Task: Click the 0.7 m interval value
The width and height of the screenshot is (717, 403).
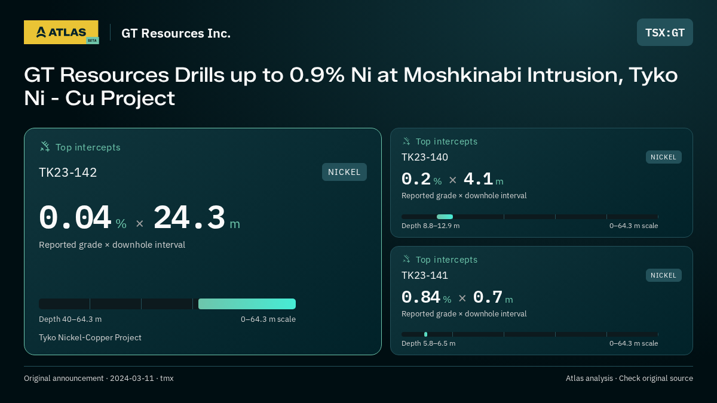Action: (493, 297)
